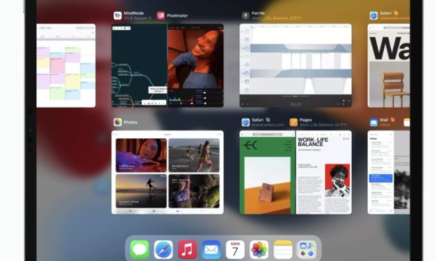Tap the Ferrite microphone app icon
This screenshot has width=436, height=261.
[245, 15]
